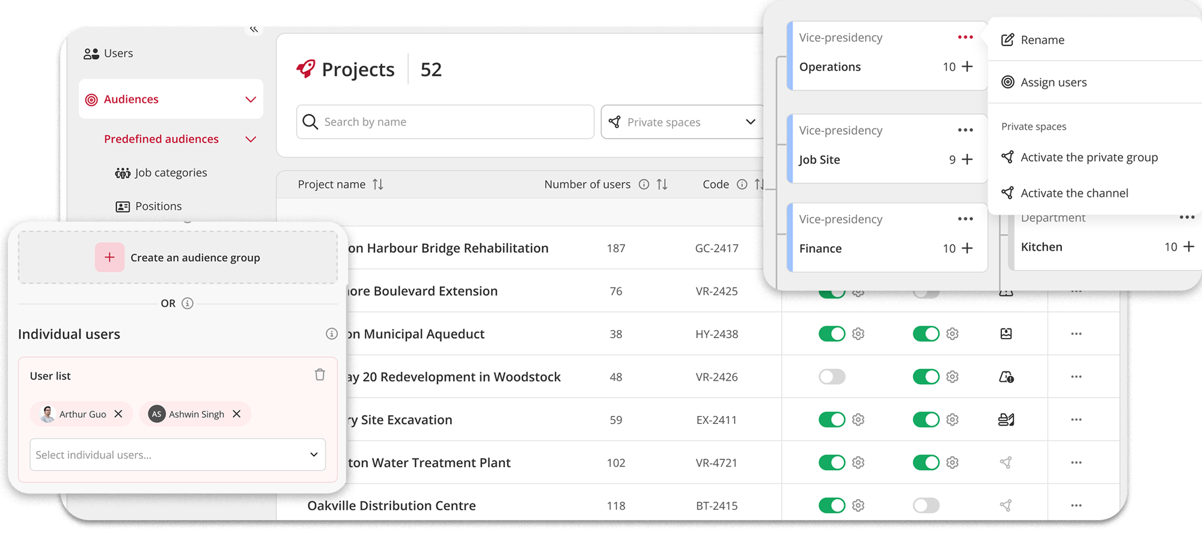1202x538 pixels.
Task: Delete the User list with the trash icon
Action: pos(320,375)
